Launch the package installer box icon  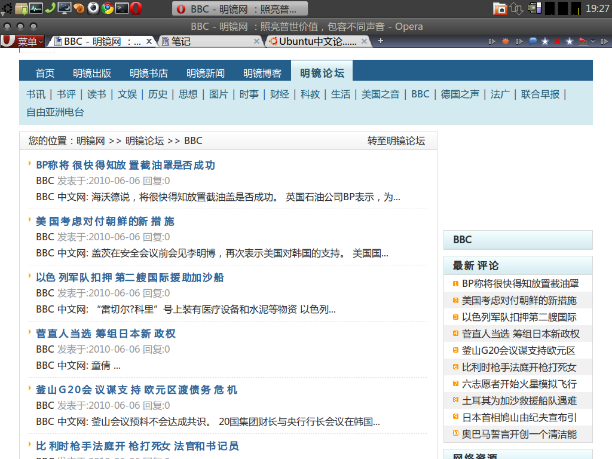22,8
